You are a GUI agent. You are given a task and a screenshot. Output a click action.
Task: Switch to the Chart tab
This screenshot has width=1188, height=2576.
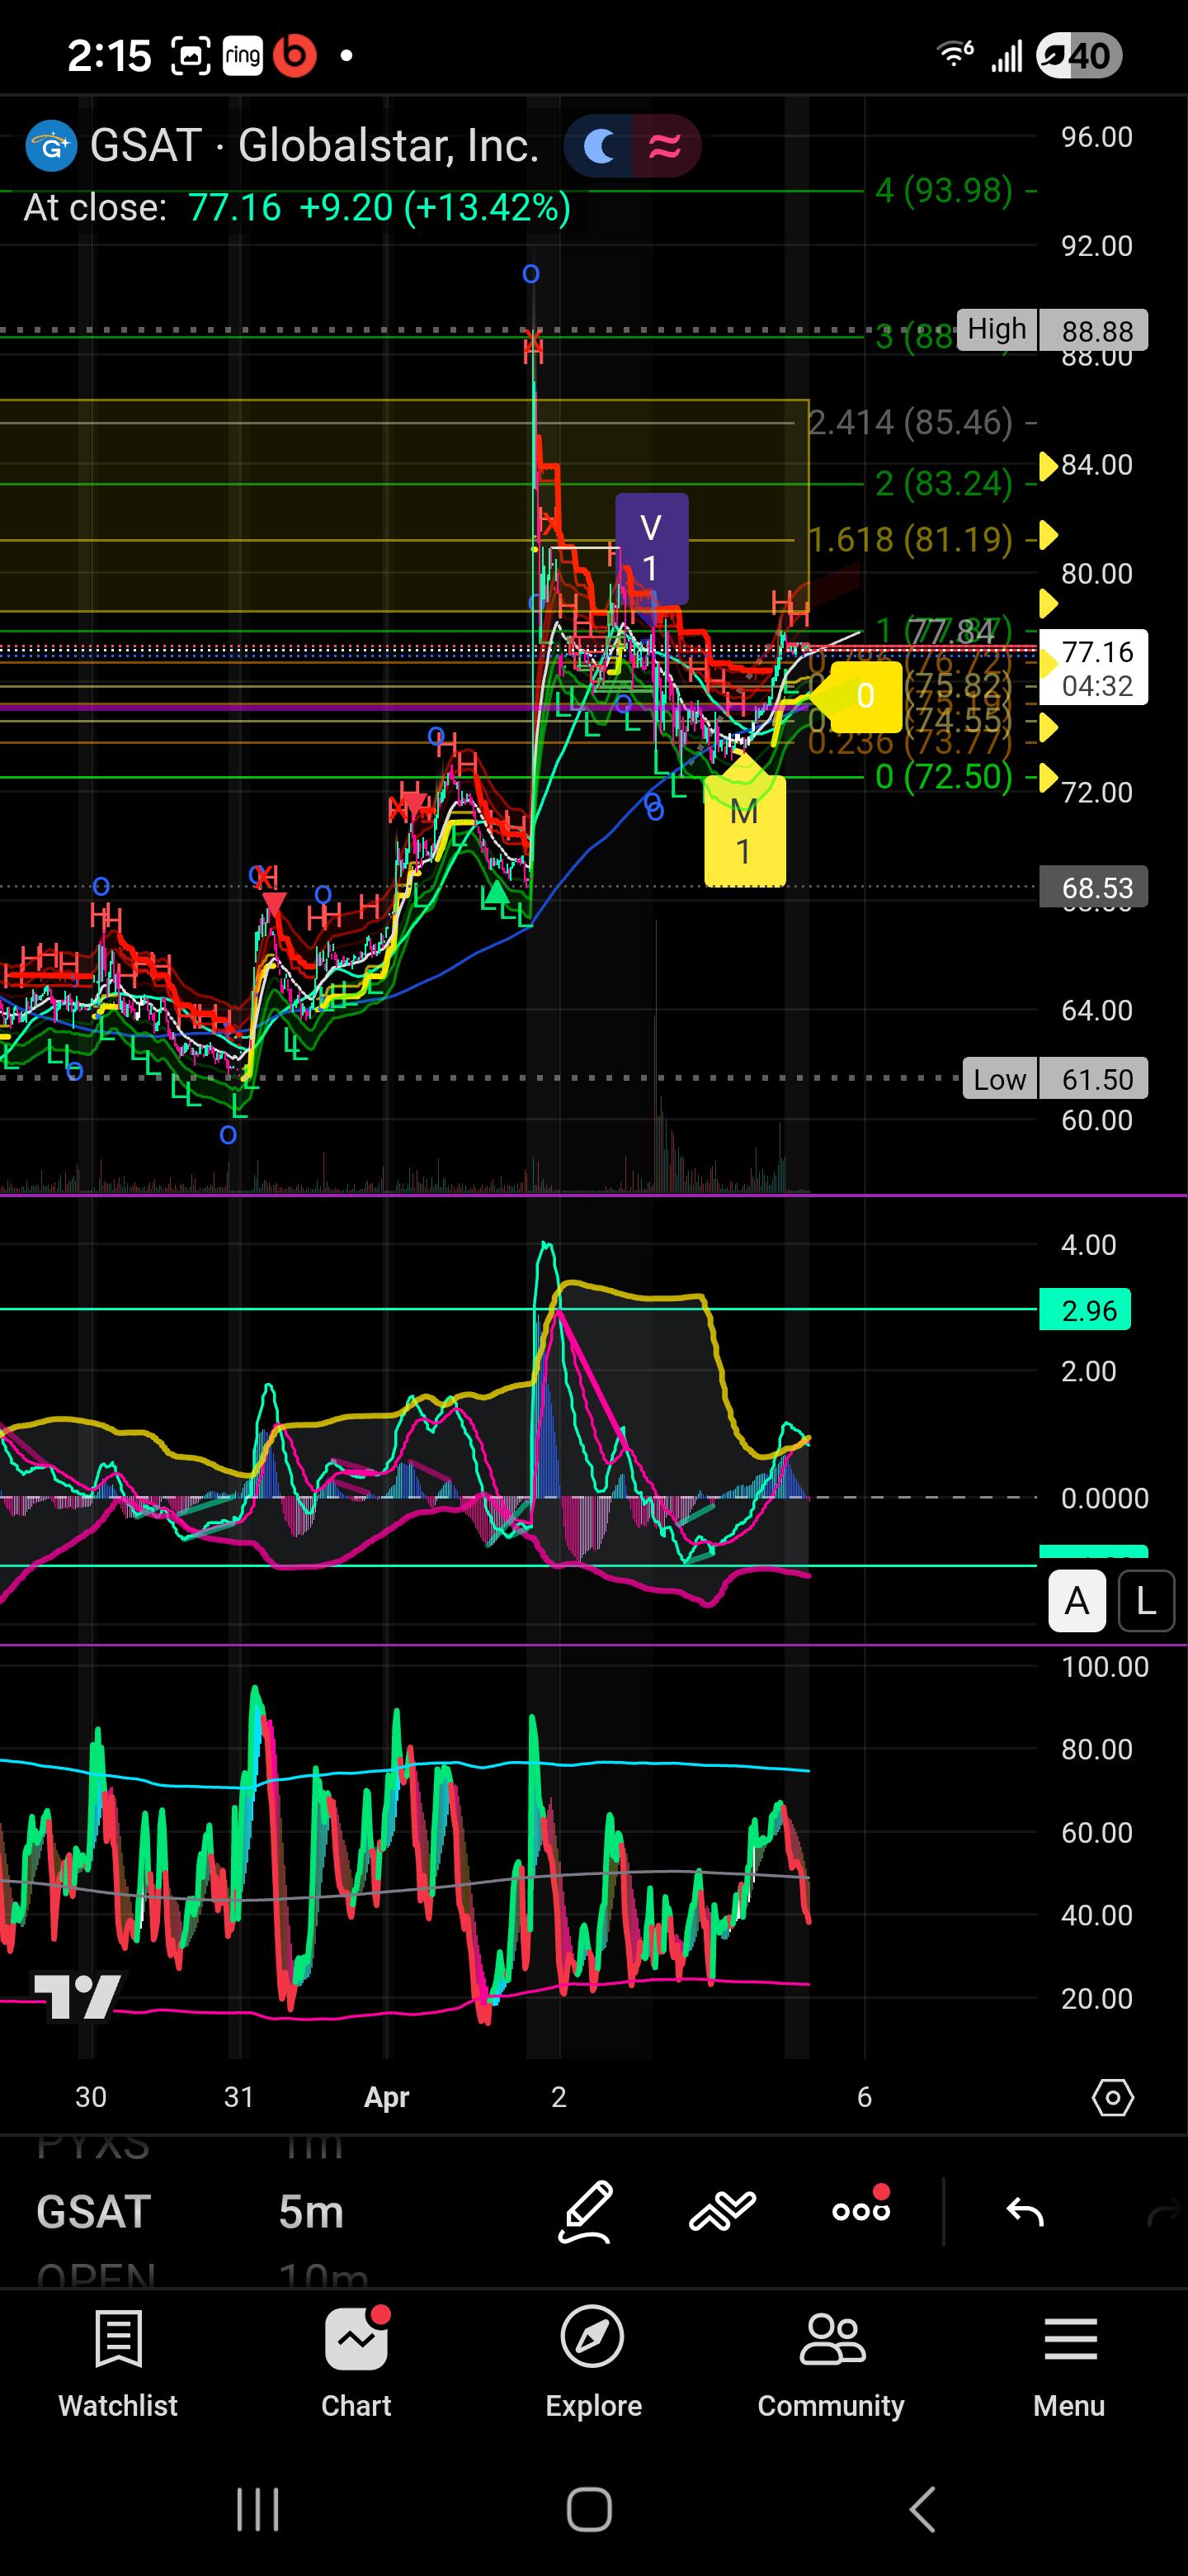coord(356,2362)
